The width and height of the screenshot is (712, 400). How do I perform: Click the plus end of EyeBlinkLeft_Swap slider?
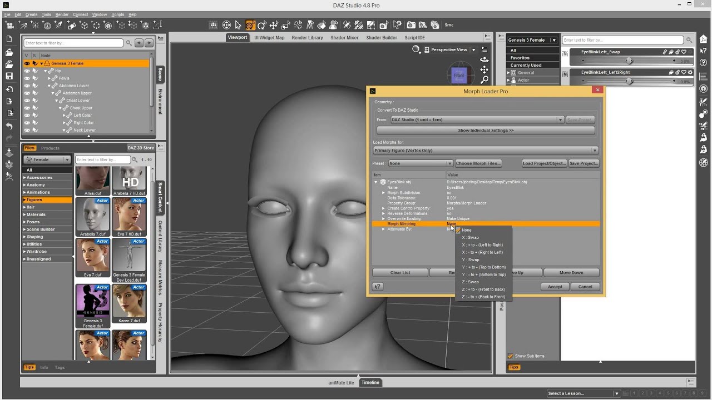(674, 61)
